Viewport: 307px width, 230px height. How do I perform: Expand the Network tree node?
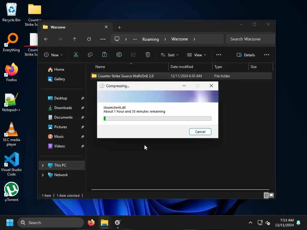[x=43, y=175]
